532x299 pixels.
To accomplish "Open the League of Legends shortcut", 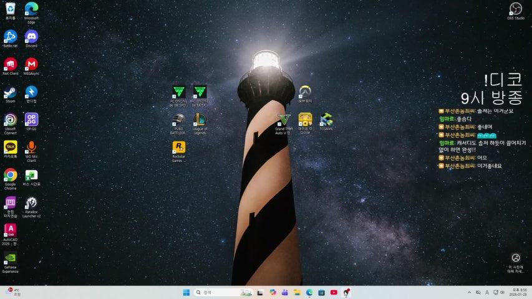I will (x=200, y=120).
